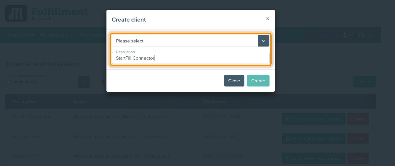The height and width of the screenshot is (166, 395).
Task: Click the teal Create button in dialog
Action: click(258, 81)
